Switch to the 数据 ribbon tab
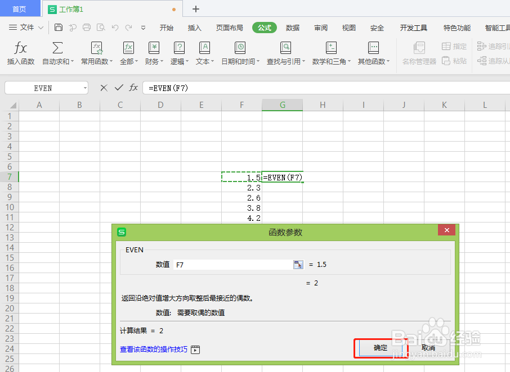Image resolution: width=510 pixels, height=372 pixels. tap(293, 28)
